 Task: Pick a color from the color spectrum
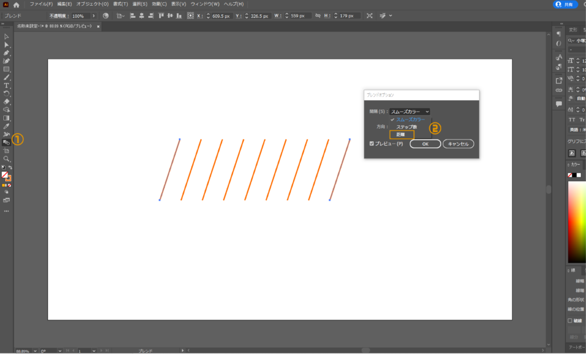click(577, 222)
